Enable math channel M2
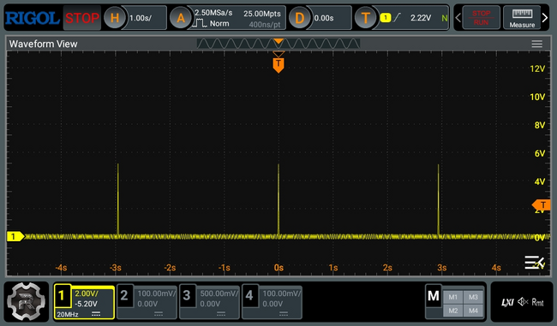This screenshot has width=557, height=326. pos(453,311)
